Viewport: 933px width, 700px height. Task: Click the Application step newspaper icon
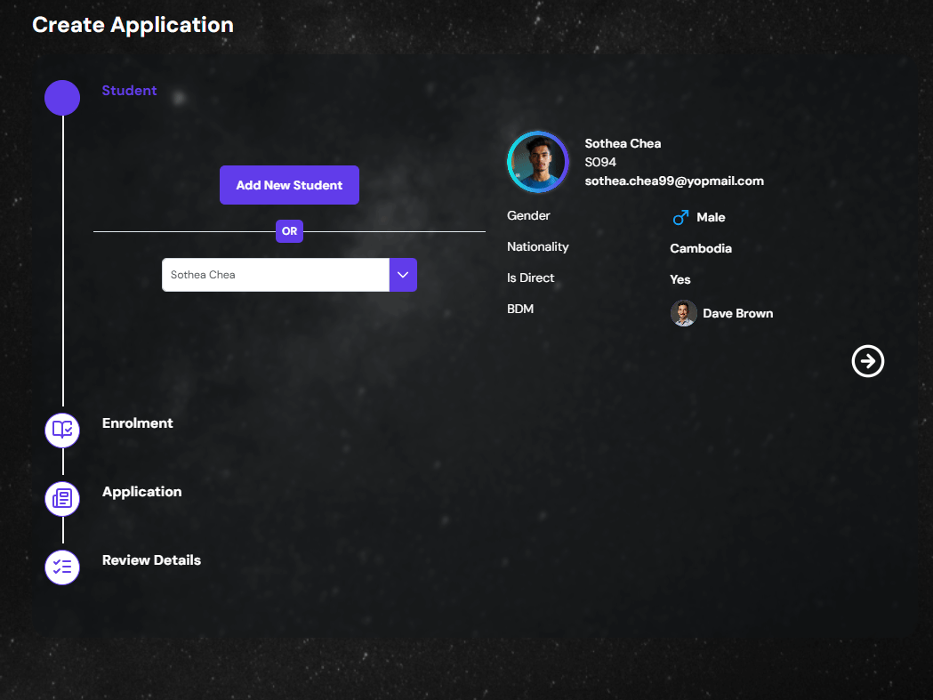pos(62,498)
